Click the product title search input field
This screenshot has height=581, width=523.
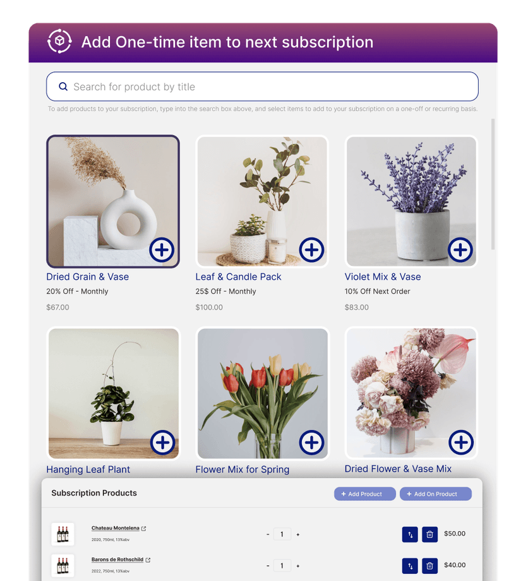[261, 87]
